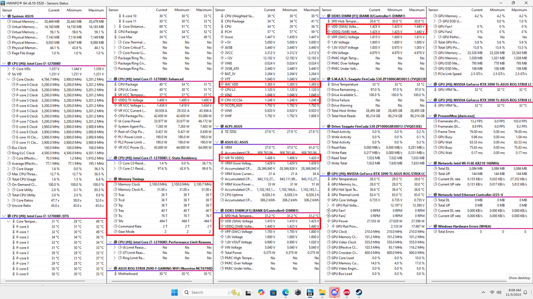Screen dimensions: 533x299
Task: Select the CPU VCCSA sensor row
Action: coord(269,101)
